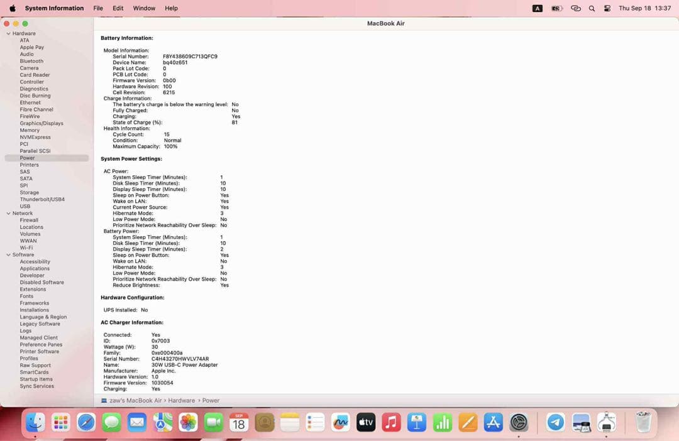This screenshot has height=441, width=679.
Task: Launch the Music app from the Dock
Action: [x=391, y=423]
